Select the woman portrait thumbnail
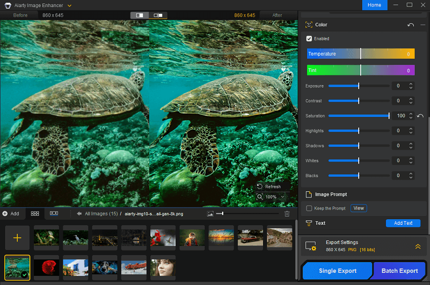 click(x=163, y=267)
